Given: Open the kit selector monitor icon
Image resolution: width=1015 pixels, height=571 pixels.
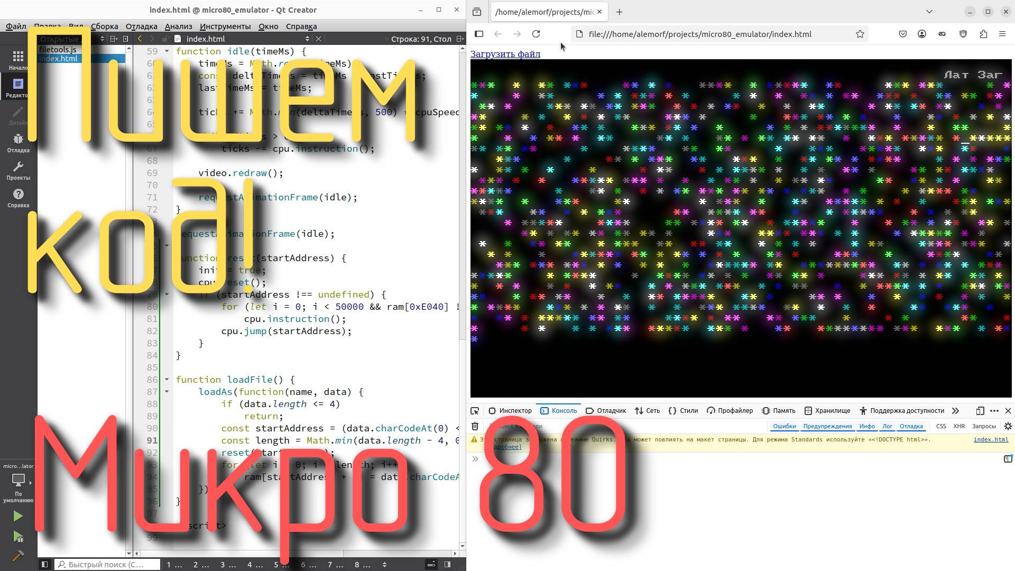Looking at the screenshot, I should click(19, 480).
